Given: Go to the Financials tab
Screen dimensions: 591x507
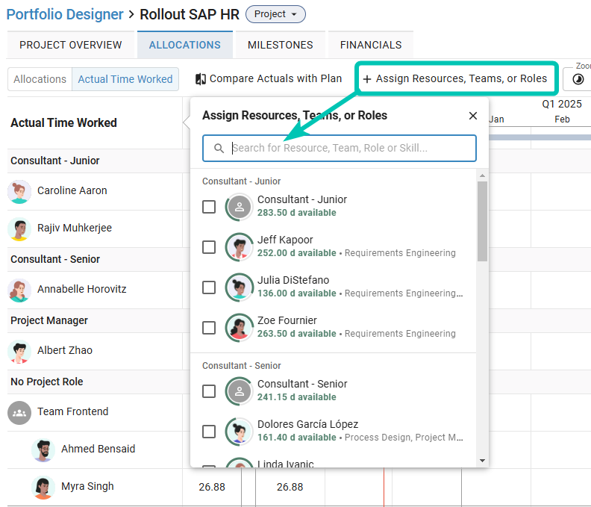Looking at the screenshot, I should pyautogui.click(x=371, y=45).
